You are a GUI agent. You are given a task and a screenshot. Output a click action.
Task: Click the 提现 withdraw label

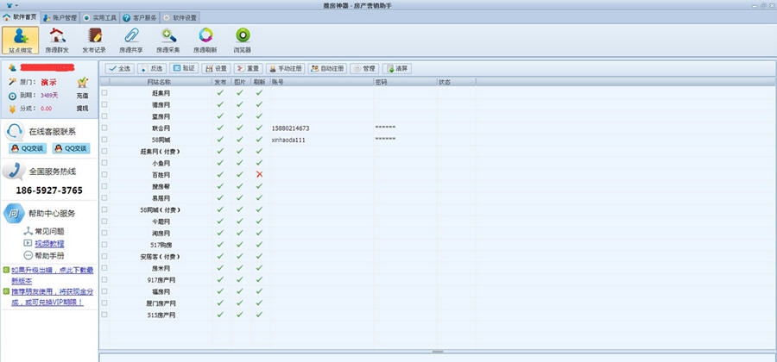coord(82,109)
